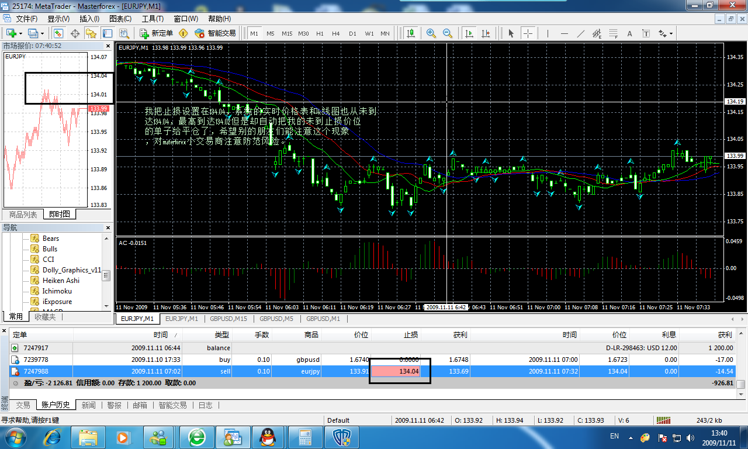Screen dimensions: 748x449
Task: Select the trendline drawing tool
Action: point(580,33)
